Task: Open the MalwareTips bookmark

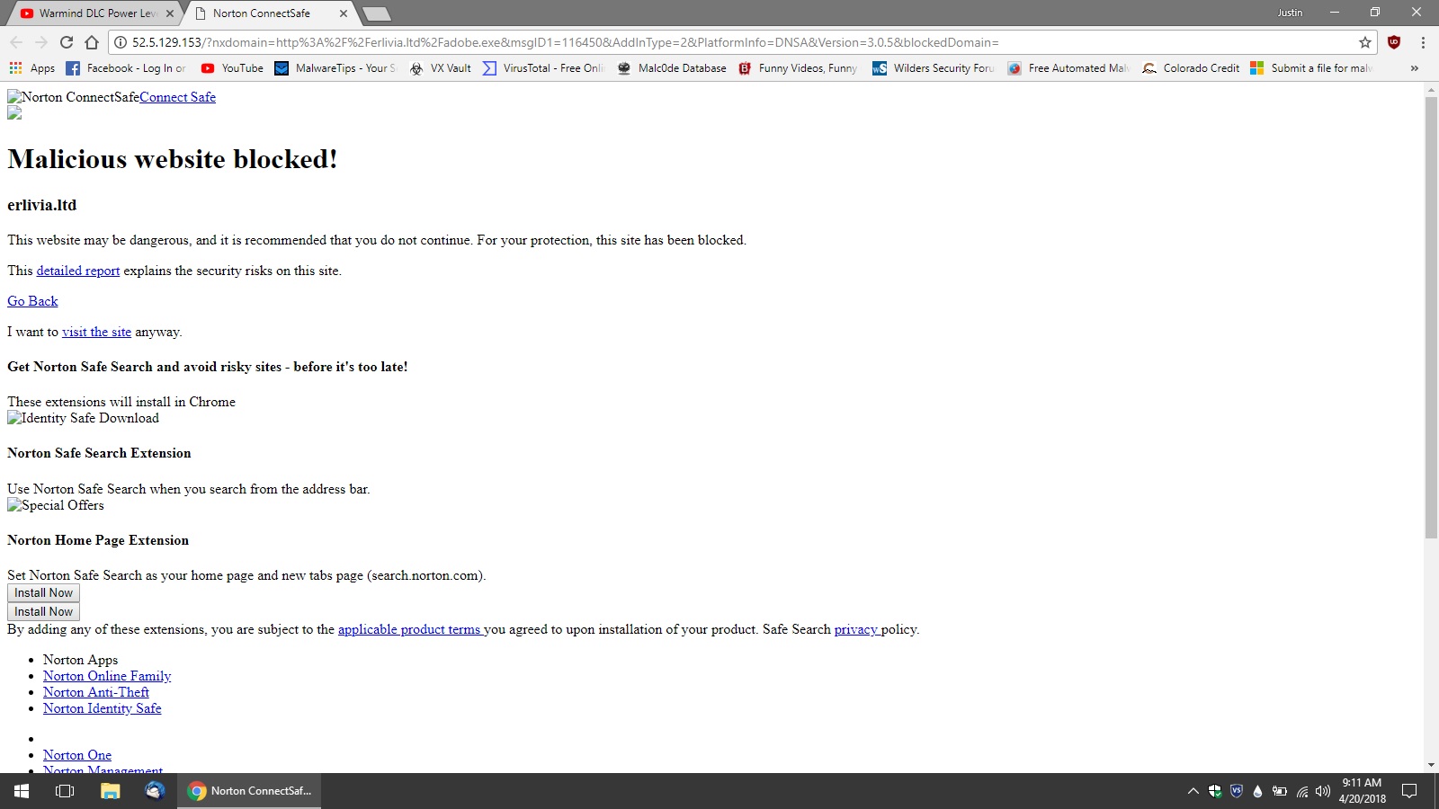Action: [335, 68]
